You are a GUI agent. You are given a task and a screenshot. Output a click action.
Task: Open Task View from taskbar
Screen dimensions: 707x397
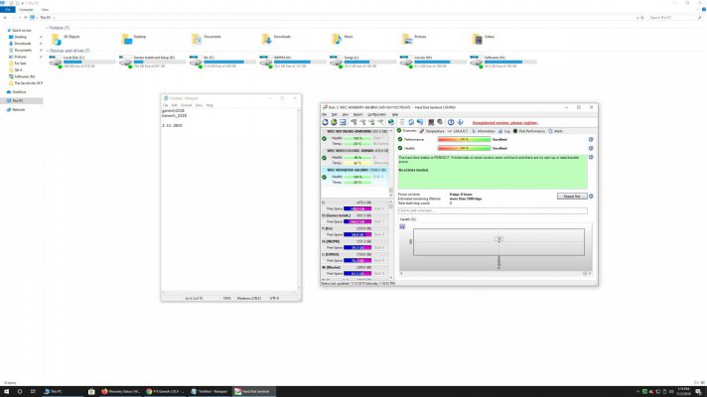33,392
